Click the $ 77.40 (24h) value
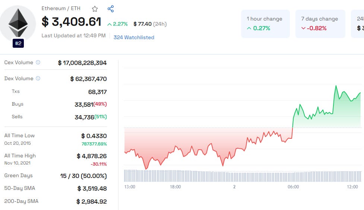 pos(150,24)
